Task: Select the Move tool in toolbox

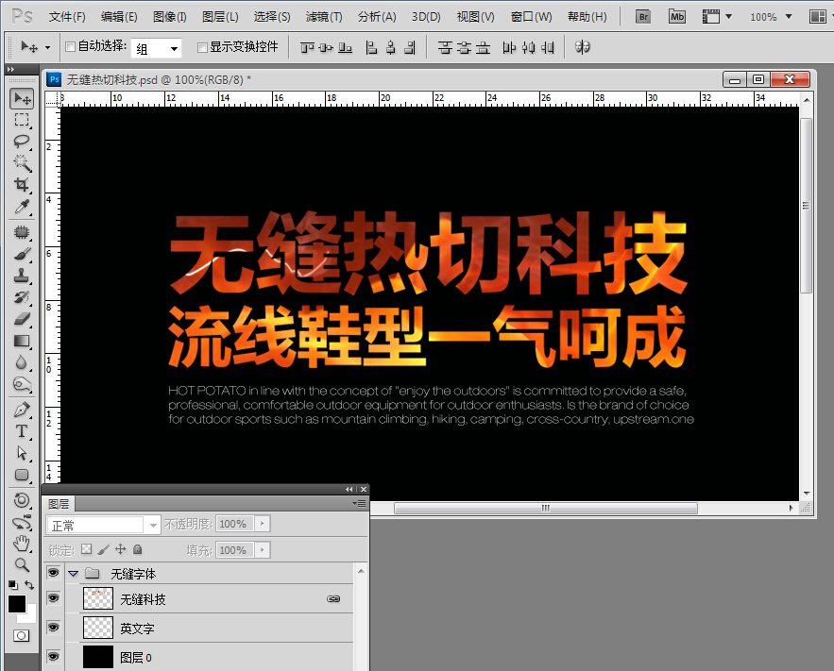Action: tap(22, 99)
